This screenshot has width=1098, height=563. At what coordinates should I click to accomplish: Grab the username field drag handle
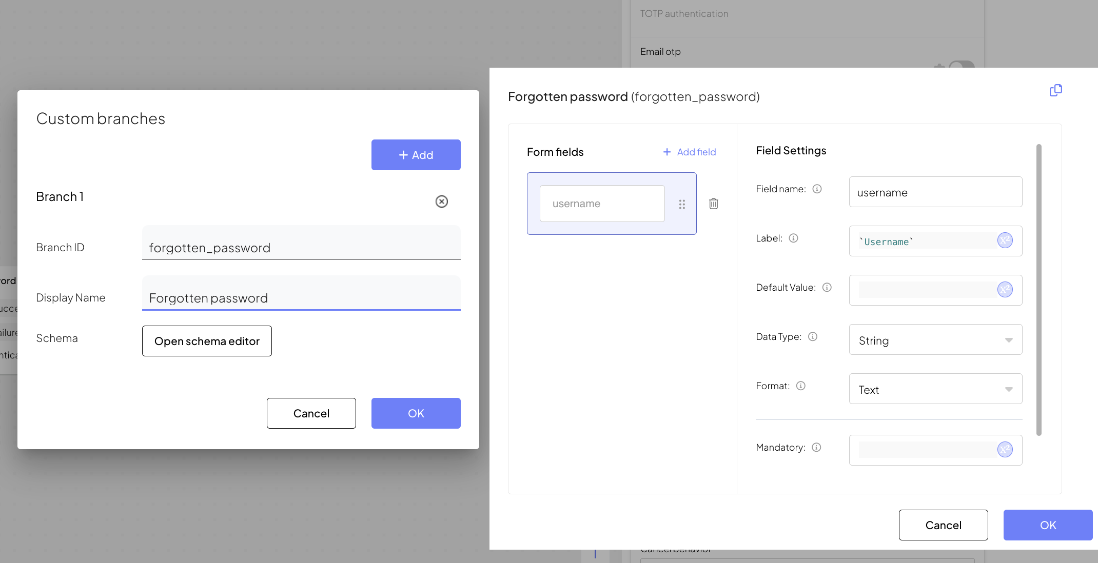682,204
